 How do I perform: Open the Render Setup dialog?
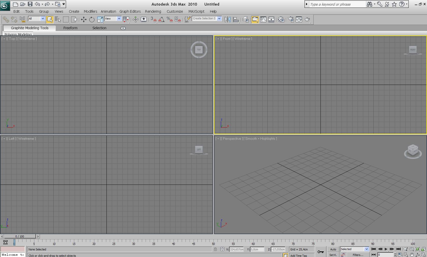291,19
